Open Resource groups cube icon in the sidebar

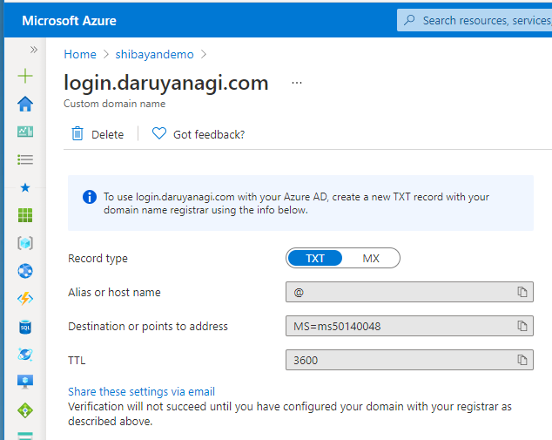tap(25, 243)
